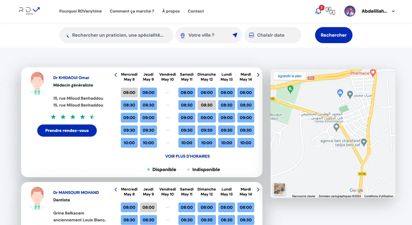The image size is (412, 225).
Task: Select Dr MANSOURI Mardi May 14 08:00 slot
Action: (x=246, y=207)
